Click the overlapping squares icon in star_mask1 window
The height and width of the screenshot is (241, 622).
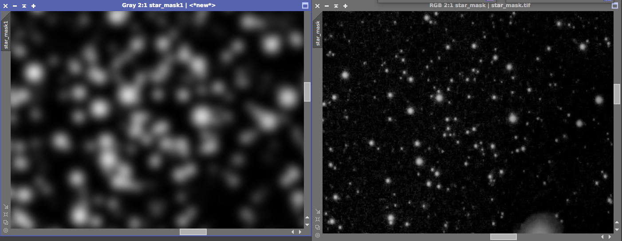[6, 222]
